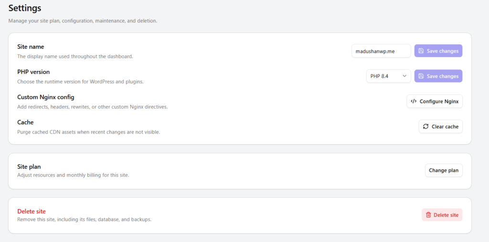Open the Configure Nginx editor
This screenshot has height=242, width=489.
pos(435,101)
